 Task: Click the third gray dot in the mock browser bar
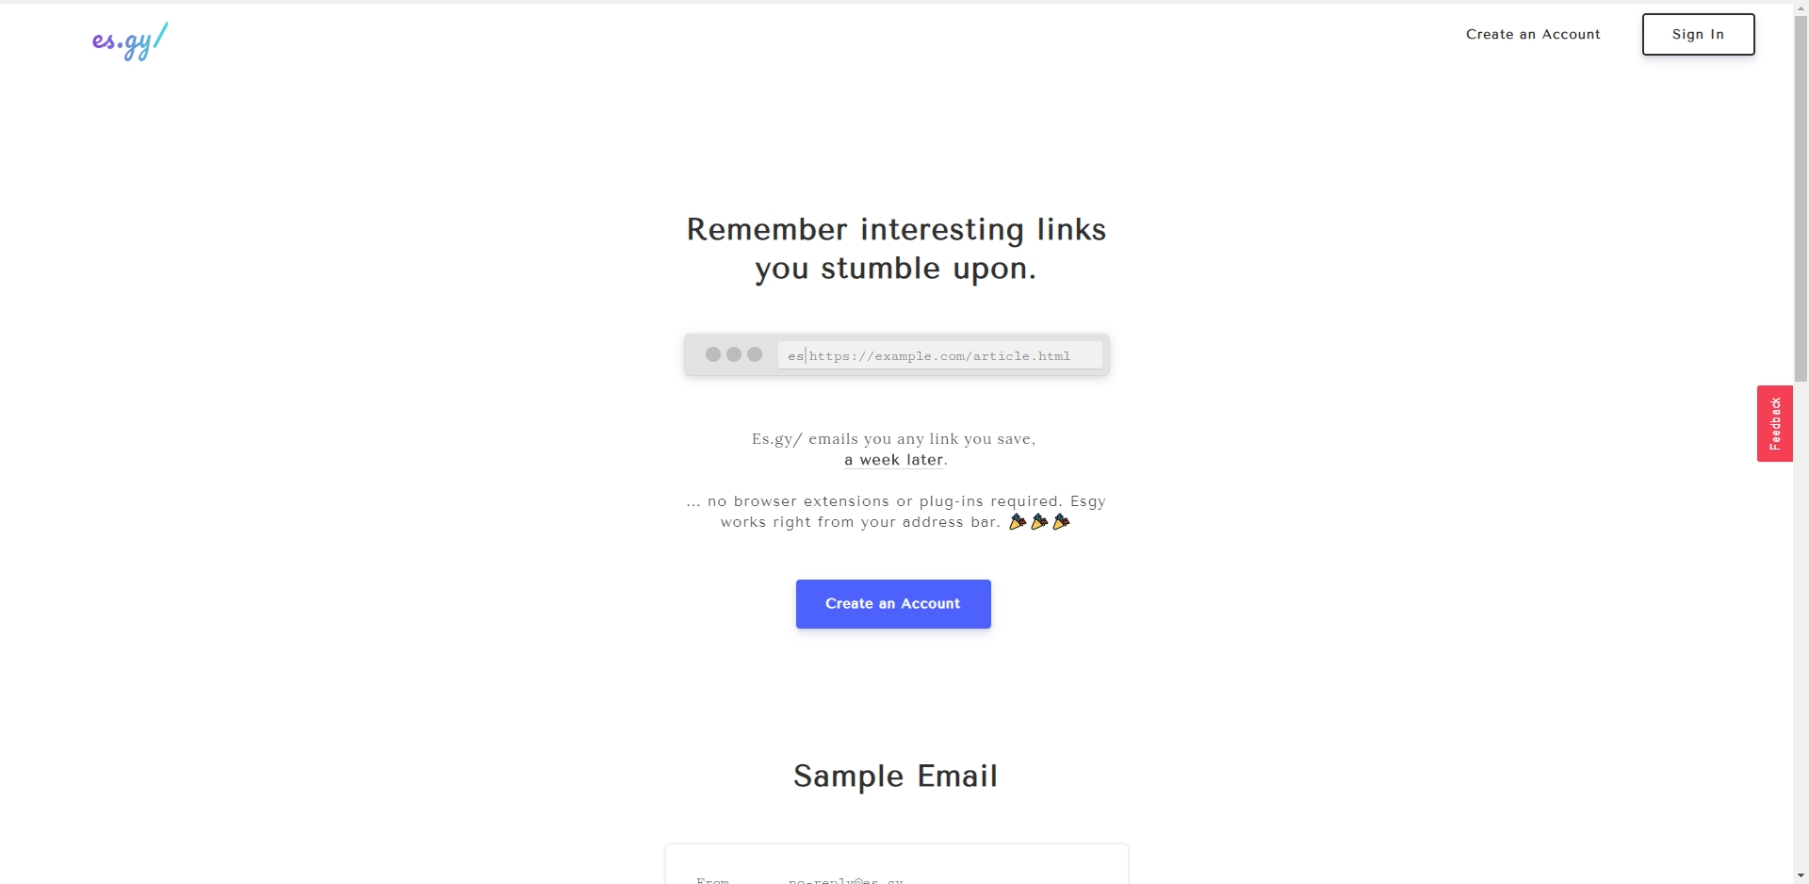tap(755, 354)
